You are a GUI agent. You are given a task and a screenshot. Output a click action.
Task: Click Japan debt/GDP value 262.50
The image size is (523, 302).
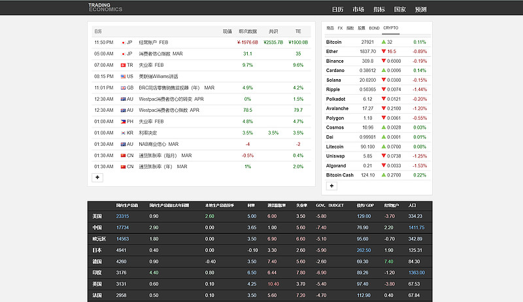coord(364,250)
